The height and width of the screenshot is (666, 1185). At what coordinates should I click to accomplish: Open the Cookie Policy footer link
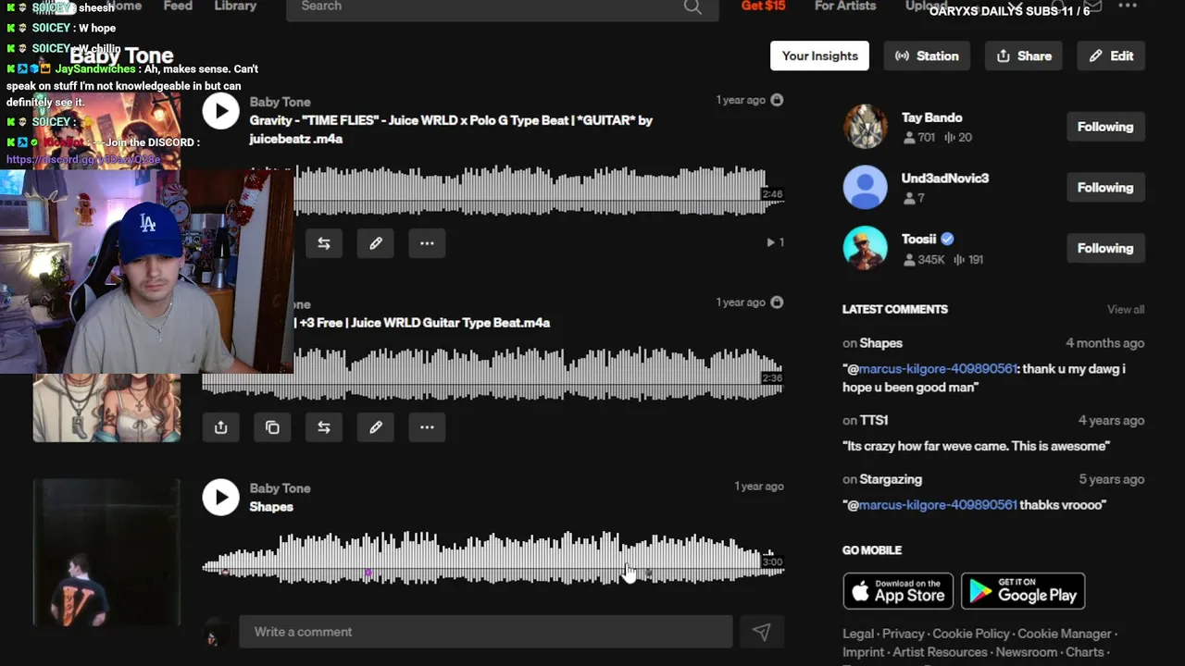pos(971,634)
